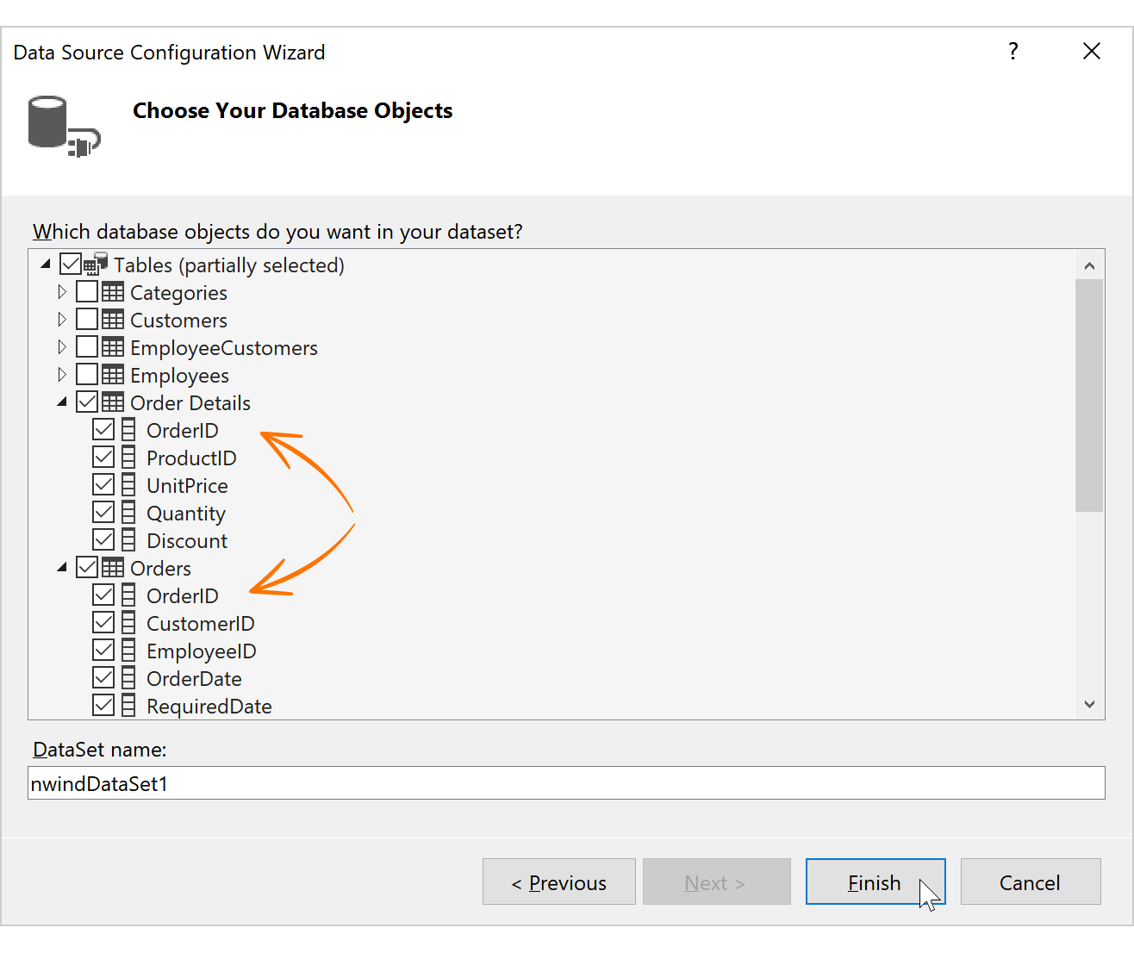Click the scroll down arrow in list
The height and width of the screenshot is (953, 1134).
(1089, 705)
